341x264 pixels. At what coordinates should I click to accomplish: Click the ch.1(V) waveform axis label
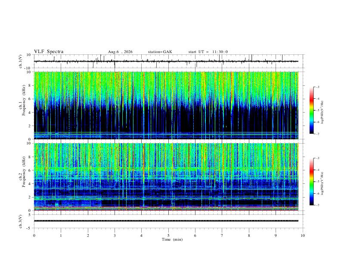pos(21,61)
